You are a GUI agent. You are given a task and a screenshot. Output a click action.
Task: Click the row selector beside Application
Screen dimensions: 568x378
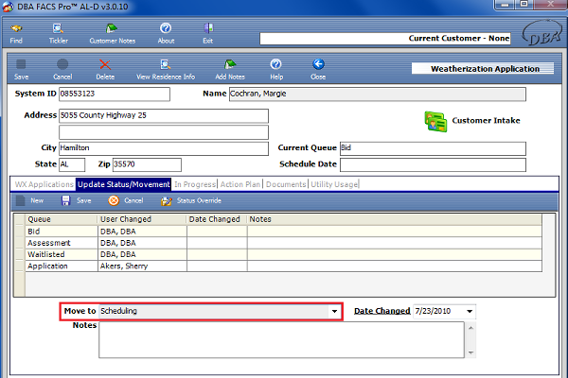(20, 266)
